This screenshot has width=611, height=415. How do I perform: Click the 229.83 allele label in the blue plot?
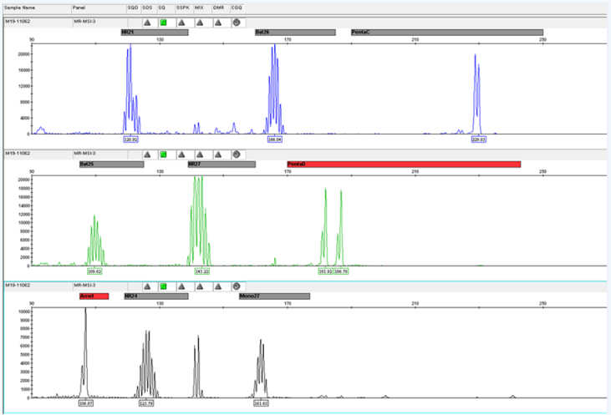(479, 139)
